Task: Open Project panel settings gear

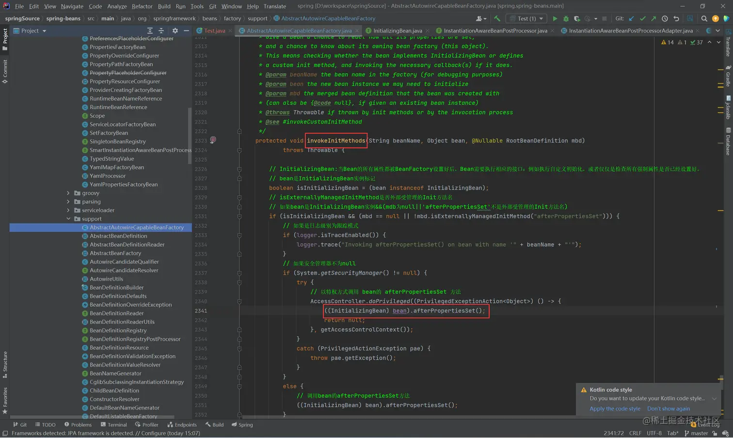Action: point(175,31)
